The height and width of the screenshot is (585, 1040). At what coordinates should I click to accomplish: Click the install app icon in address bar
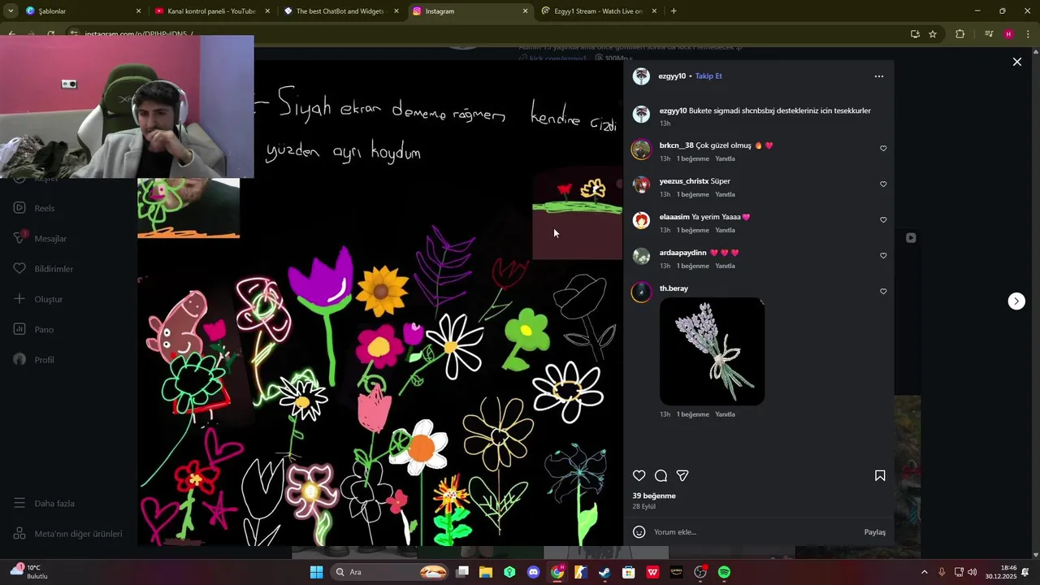tap(915, 34)
